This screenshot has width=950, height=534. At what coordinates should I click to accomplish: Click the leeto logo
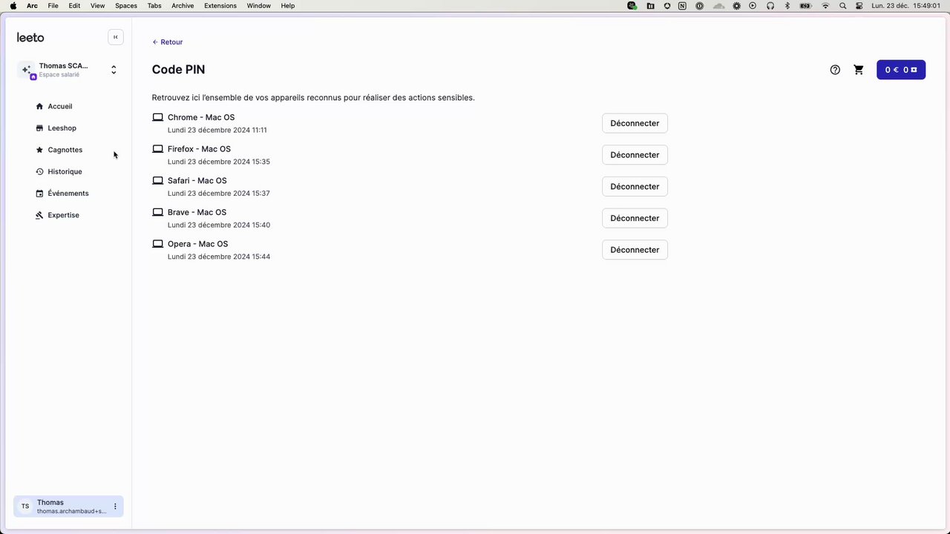pos(30,37)
